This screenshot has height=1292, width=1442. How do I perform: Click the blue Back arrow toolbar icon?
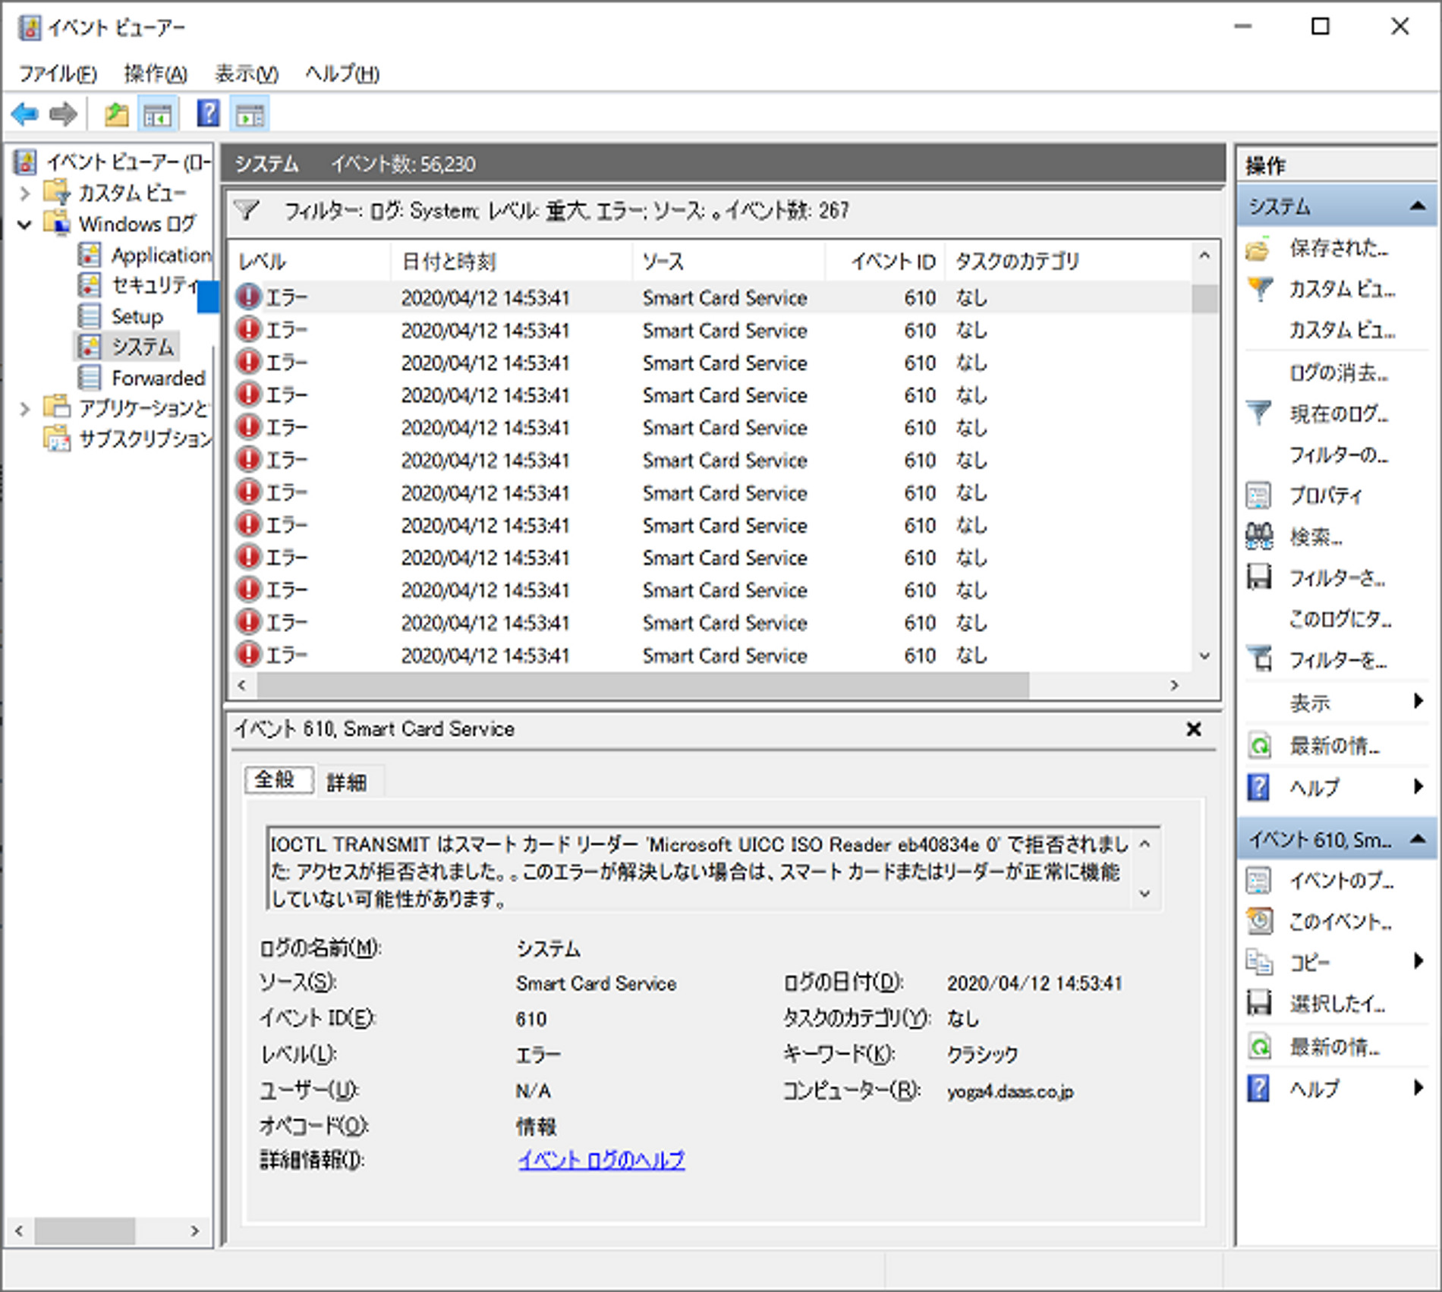click(25, 115)
